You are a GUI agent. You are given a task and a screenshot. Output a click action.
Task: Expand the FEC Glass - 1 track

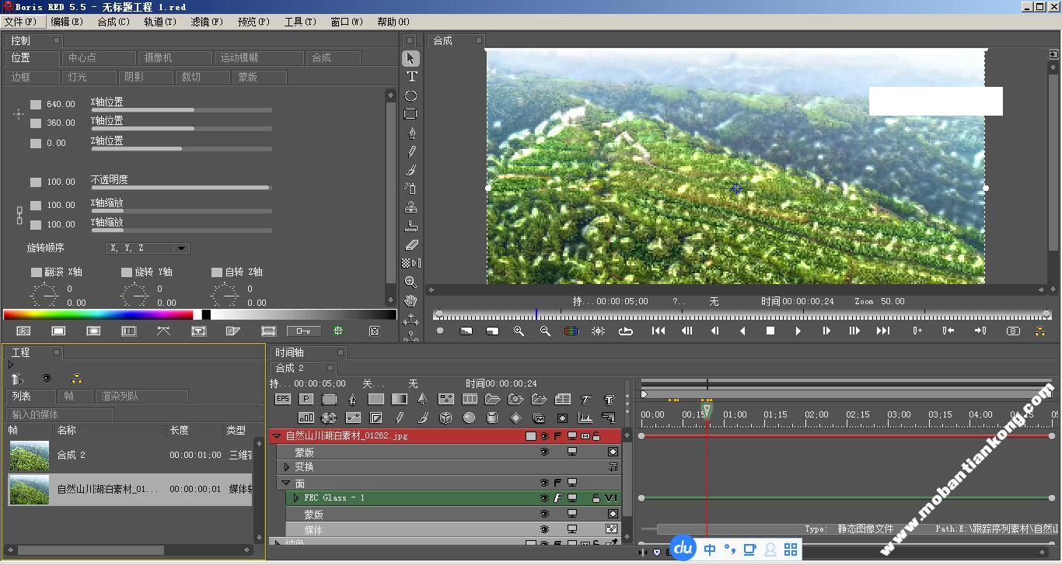[296, 498]
